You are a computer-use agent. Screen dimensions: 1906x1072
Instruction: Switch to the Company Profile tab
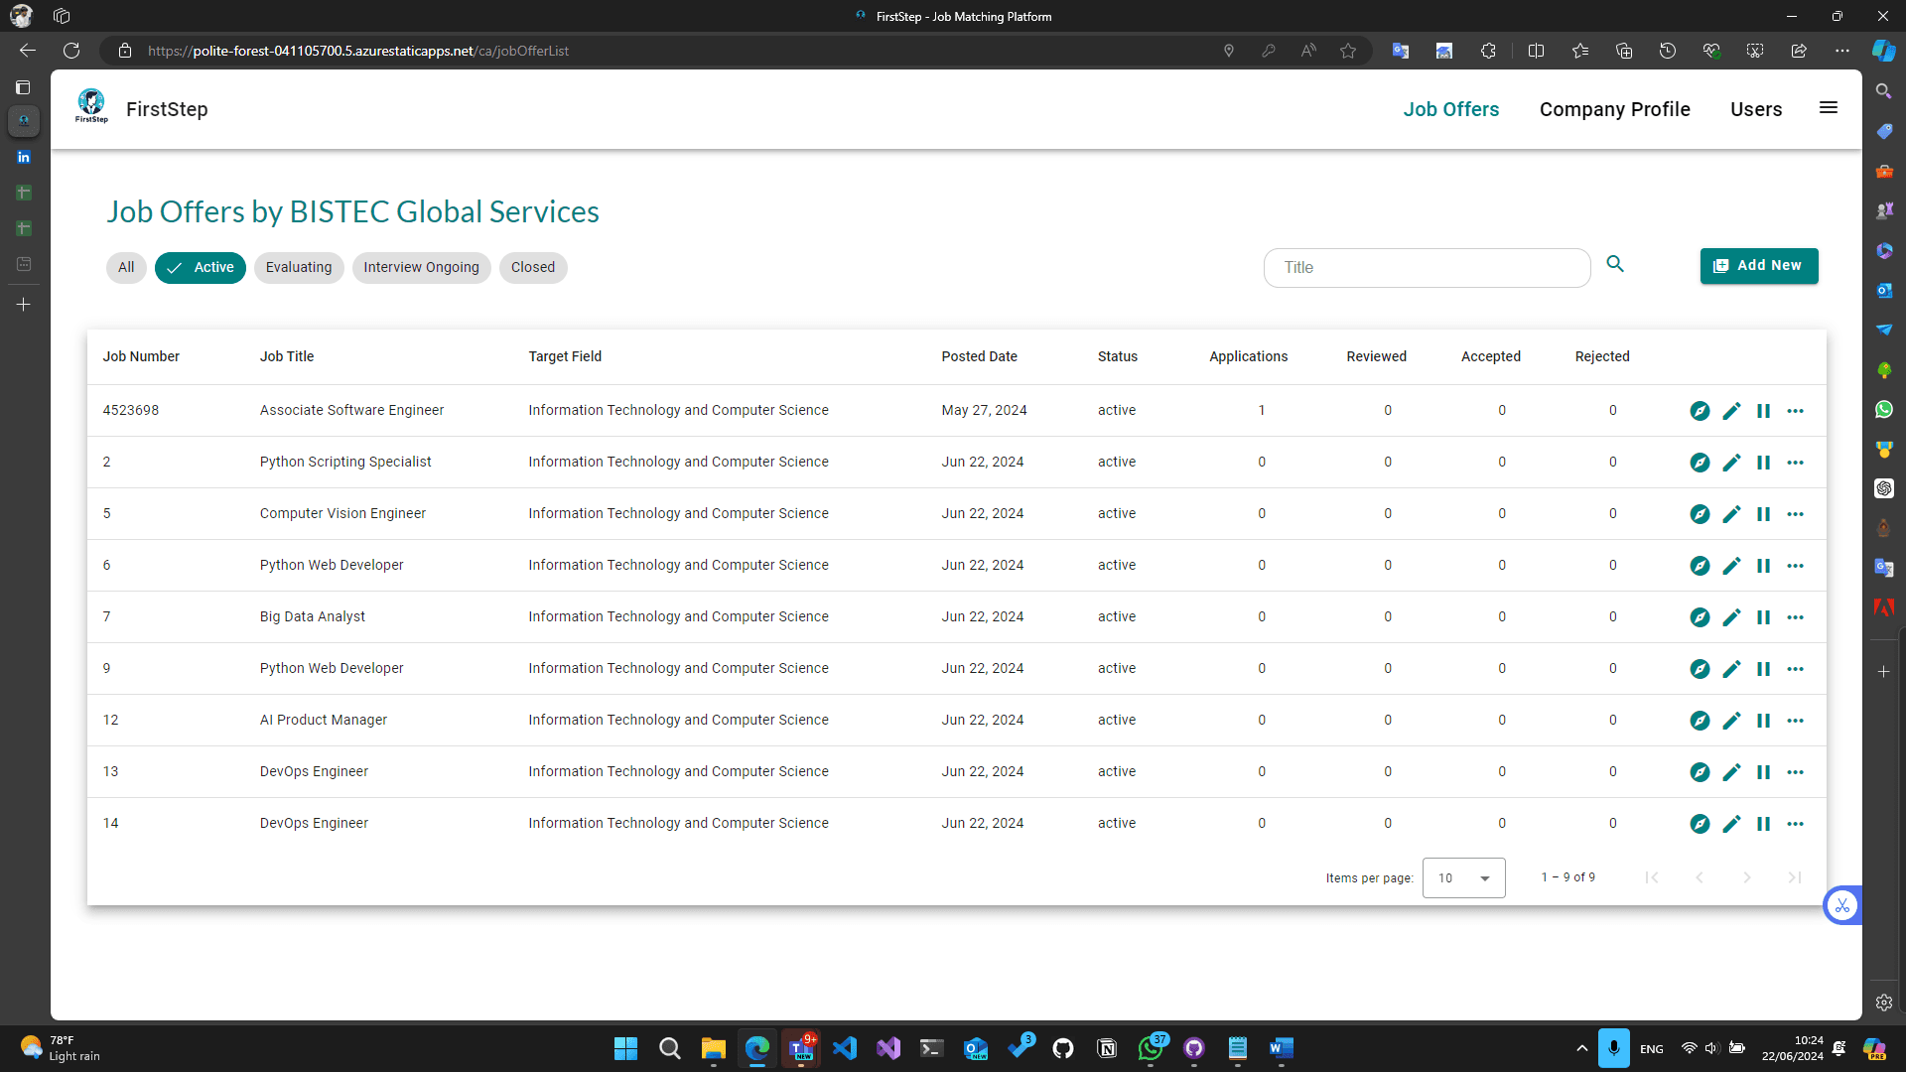[x=1614, y=109]
